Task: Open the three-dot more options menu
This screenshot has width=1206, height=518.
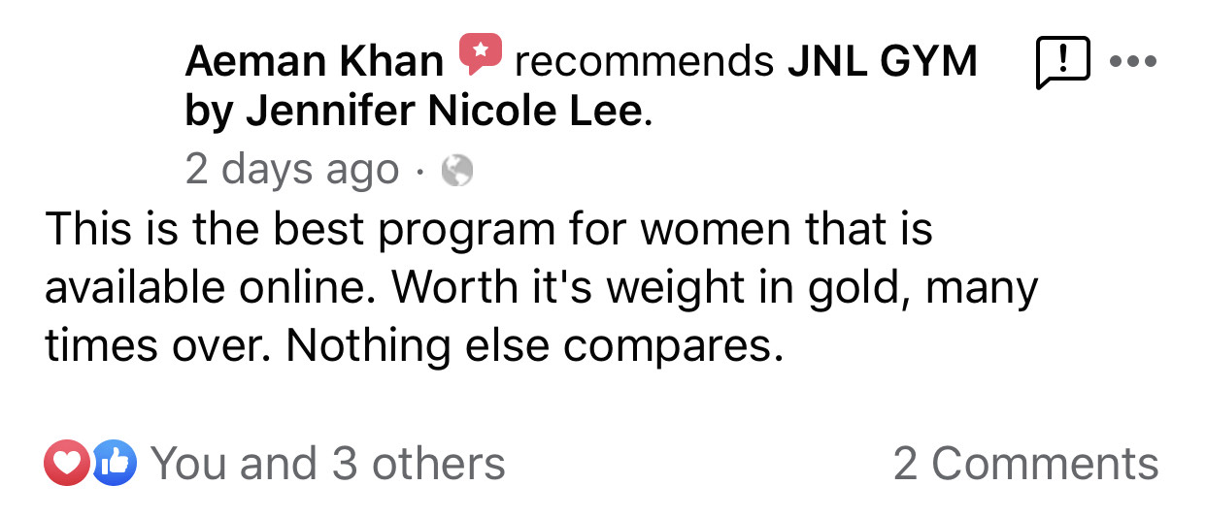Action: coord(1132,62)
